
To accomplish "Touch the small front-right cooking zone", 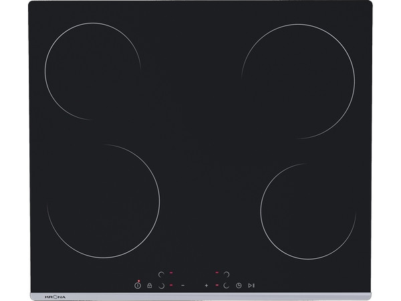I will (x=308, y=211).
